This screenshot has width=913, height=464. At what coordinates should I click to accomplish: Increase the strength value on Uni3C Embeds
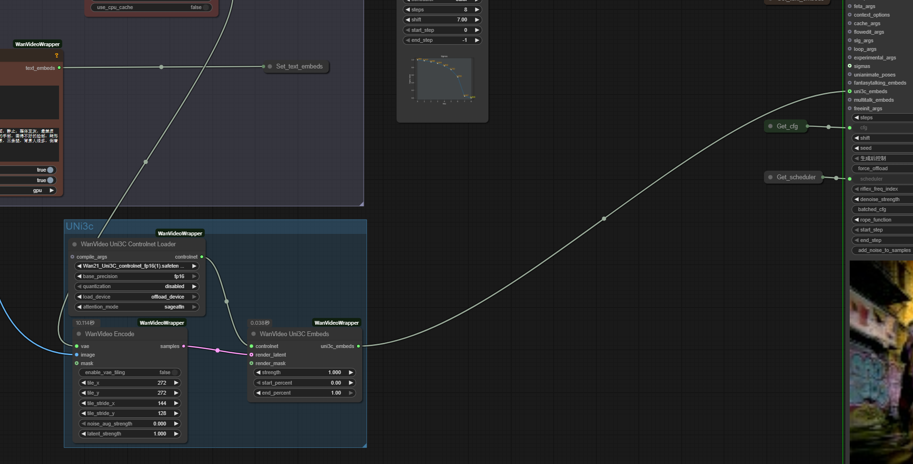pos(351,373)
